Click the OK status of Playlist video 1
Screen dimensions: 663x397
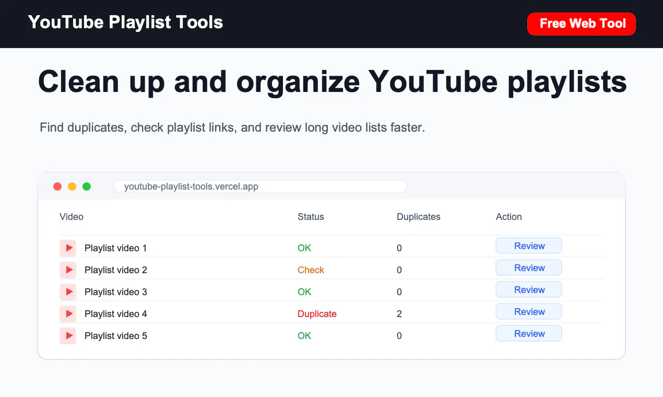(x=304, y=248)
